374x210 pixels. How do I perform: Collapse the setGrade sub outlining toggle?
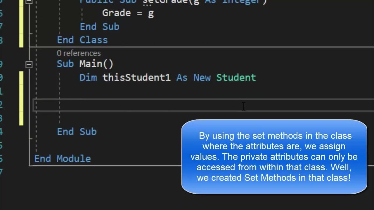pyautogui.click(x=29, y=1)
